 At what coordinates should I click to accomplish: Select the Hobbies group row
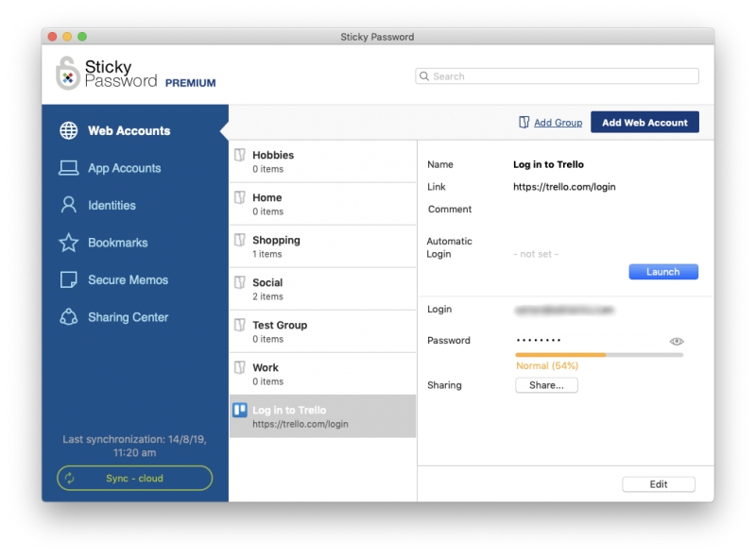pyautogui.click(x=322, y=161)
